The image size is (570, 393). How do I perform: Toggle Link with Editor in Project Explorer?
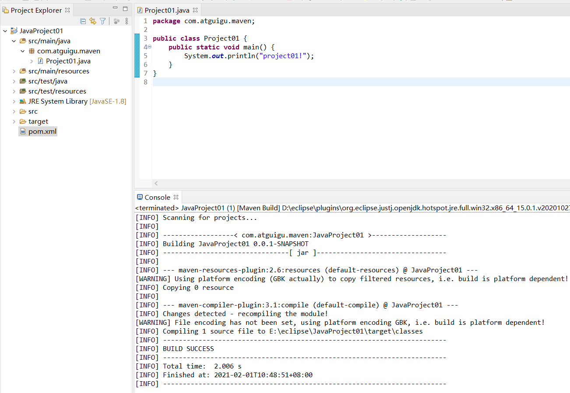pyautogui.click(x=92, y=21)
